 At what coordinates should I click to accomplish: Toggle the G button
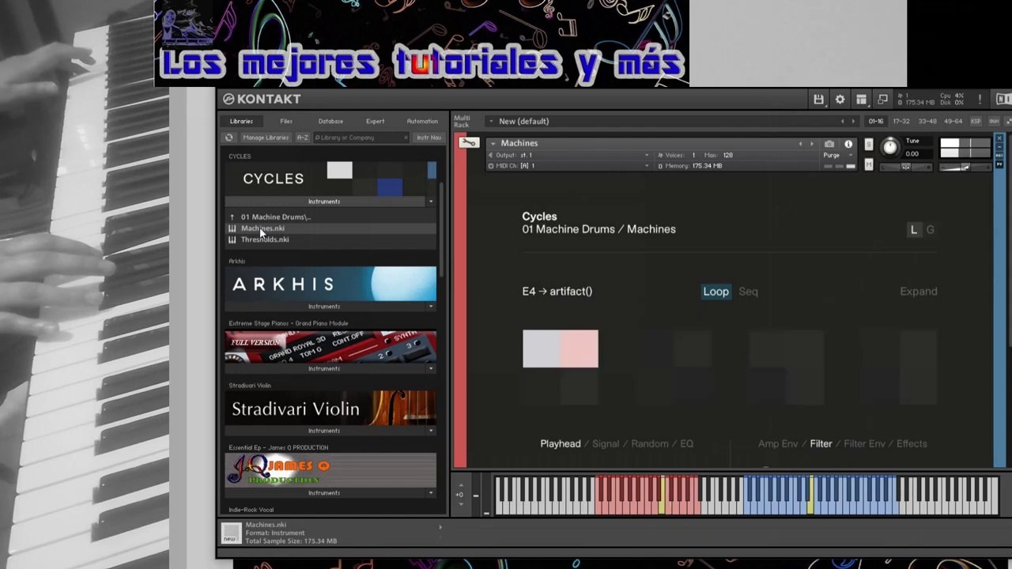pos(930,229)
